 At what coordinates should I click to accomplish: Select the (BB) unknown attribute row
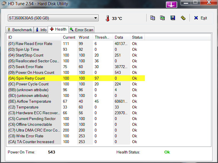tap(76, 90)
